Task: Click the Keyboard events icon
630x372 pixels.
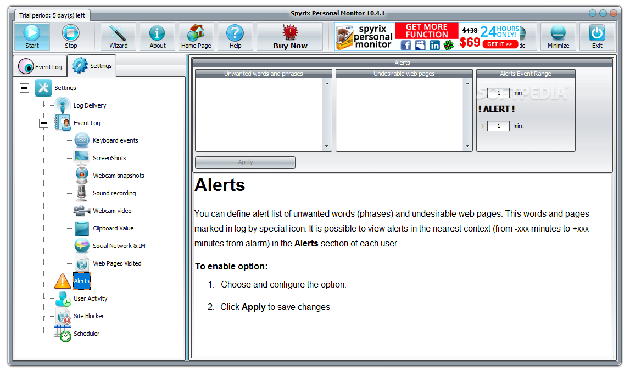Action: (82, 140)
